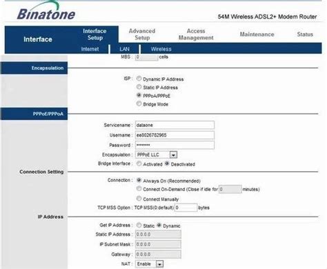This screenshot has width=327, height=269.
Task: Select the Internet sub-tab
Action: coord(90,49)
